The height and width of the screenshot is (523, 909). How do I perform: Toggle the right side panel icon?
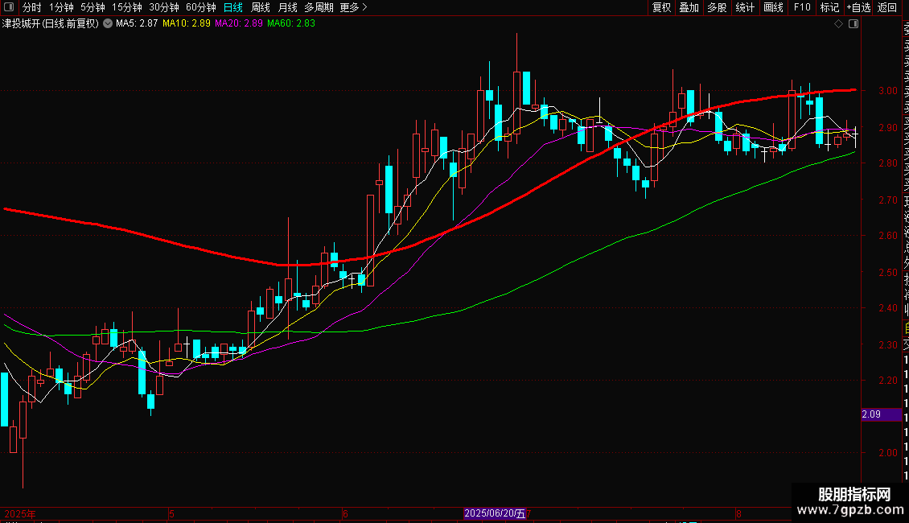[x=853, y=24]
